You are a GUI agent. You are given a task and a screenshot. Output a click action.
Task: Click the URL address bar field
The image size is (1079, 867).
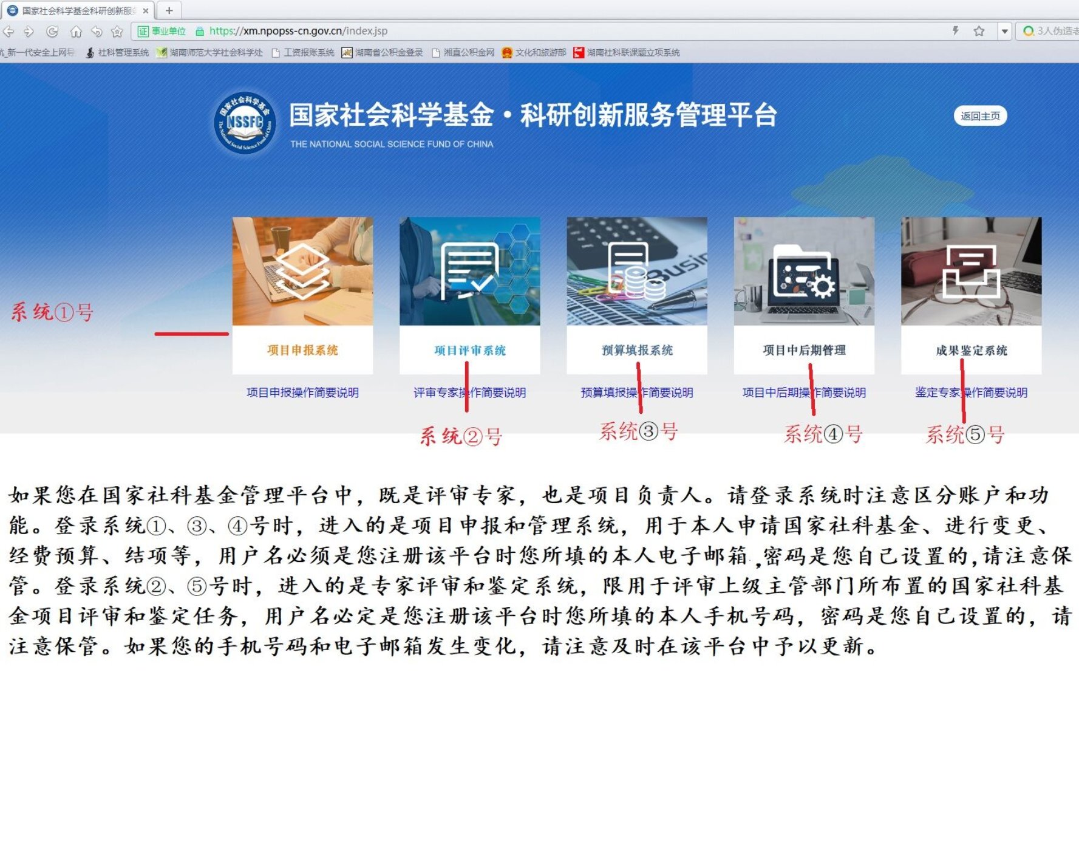[546, 31]
